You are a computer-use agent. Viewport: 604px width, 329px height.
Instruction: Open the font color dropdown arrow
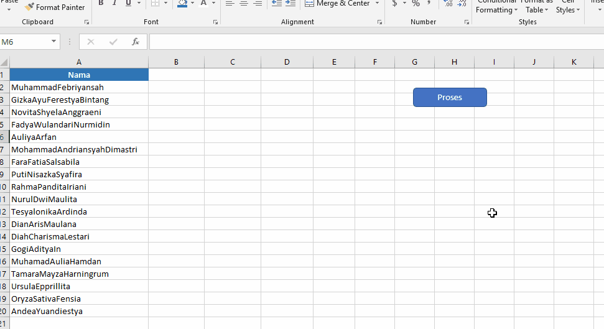pos(214,3)
